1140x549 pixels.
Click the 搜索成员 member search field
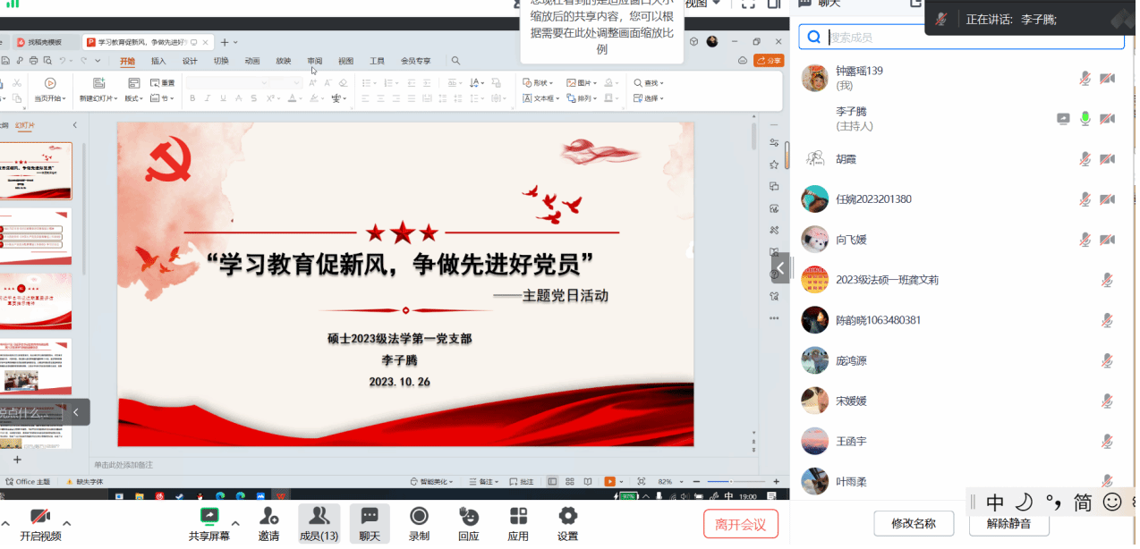tap(971, 38)
